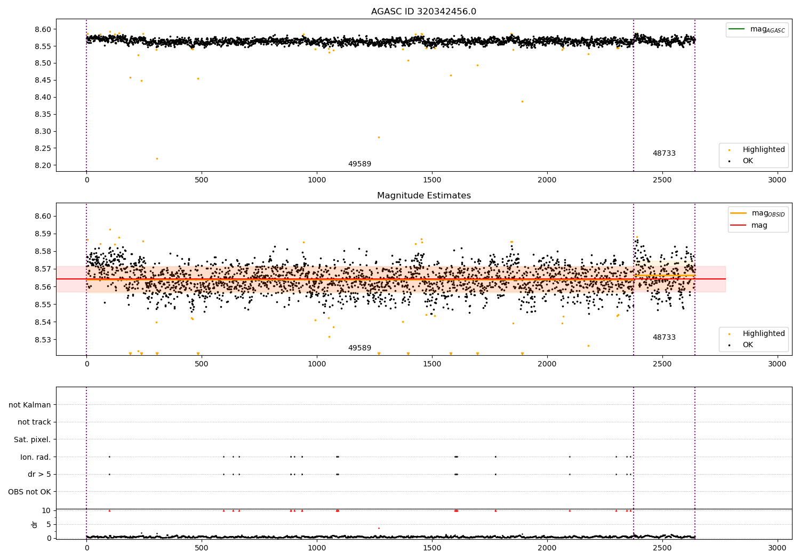
Task: Click the orange mag OBSID legend line sample
Action: 739,213
